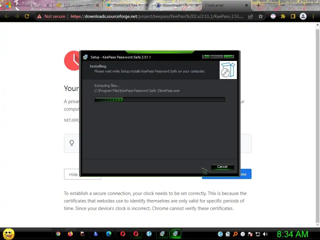The height and width of the screenshot is (240, 320).
Task: Click the back navigation arrow in Chrome
Action: (7, 16)
